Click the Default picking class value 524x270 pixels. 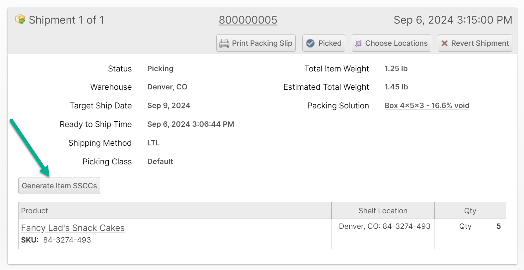(x=160, y=162)
